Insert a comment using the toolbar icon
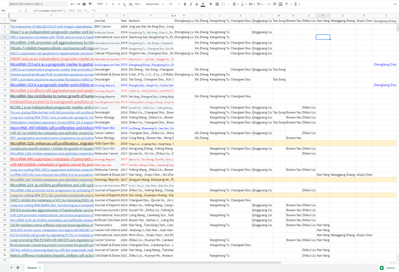The width and height of the screenshot is (399, 272). point(275,4)
